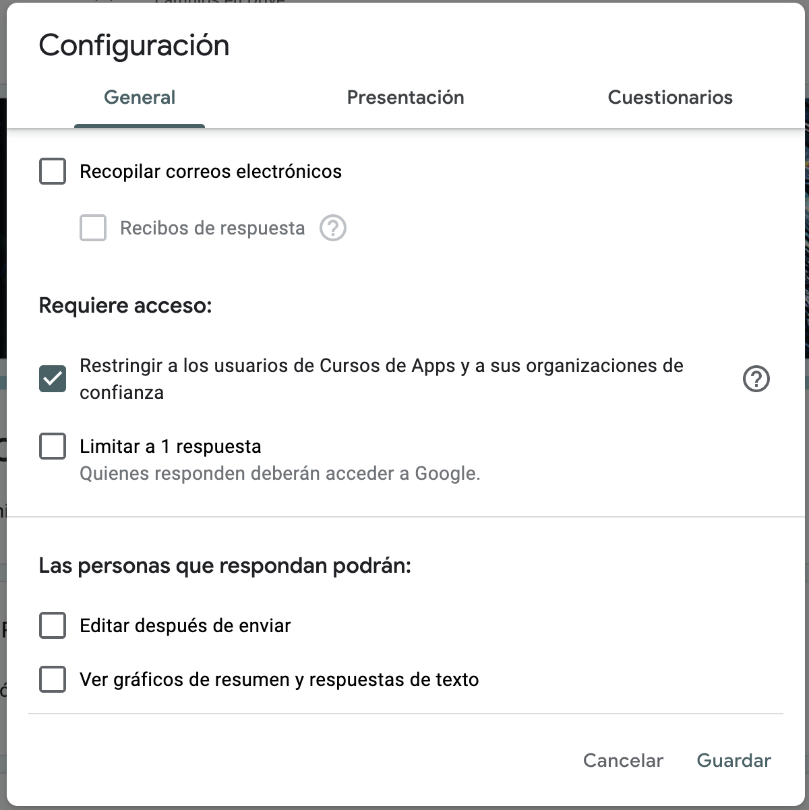This screenshot has width=809, height=810.
Task: Go to the Cuestionarios tab
Action: 670,98
